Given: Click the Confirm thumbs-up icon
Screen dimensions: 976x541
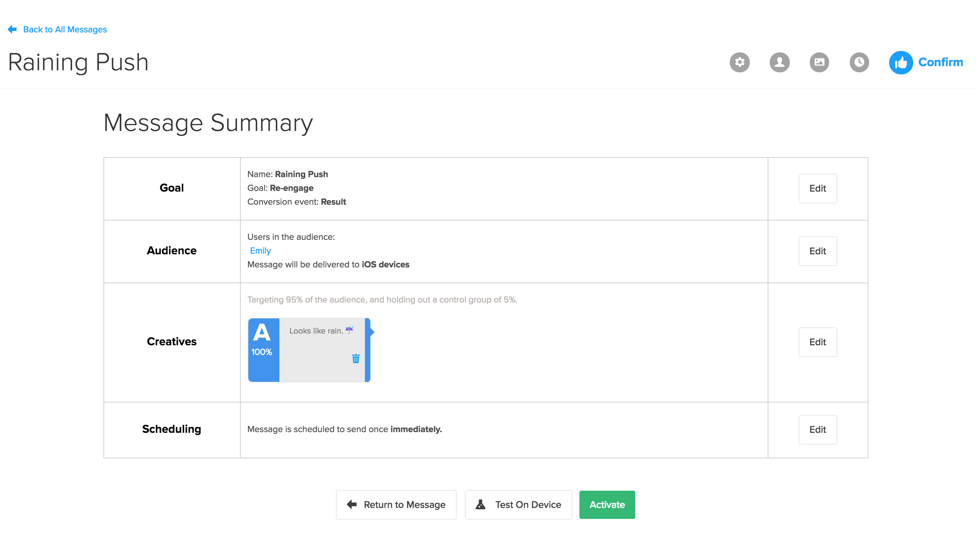Looking at the screenshot, I should [900, 62].
